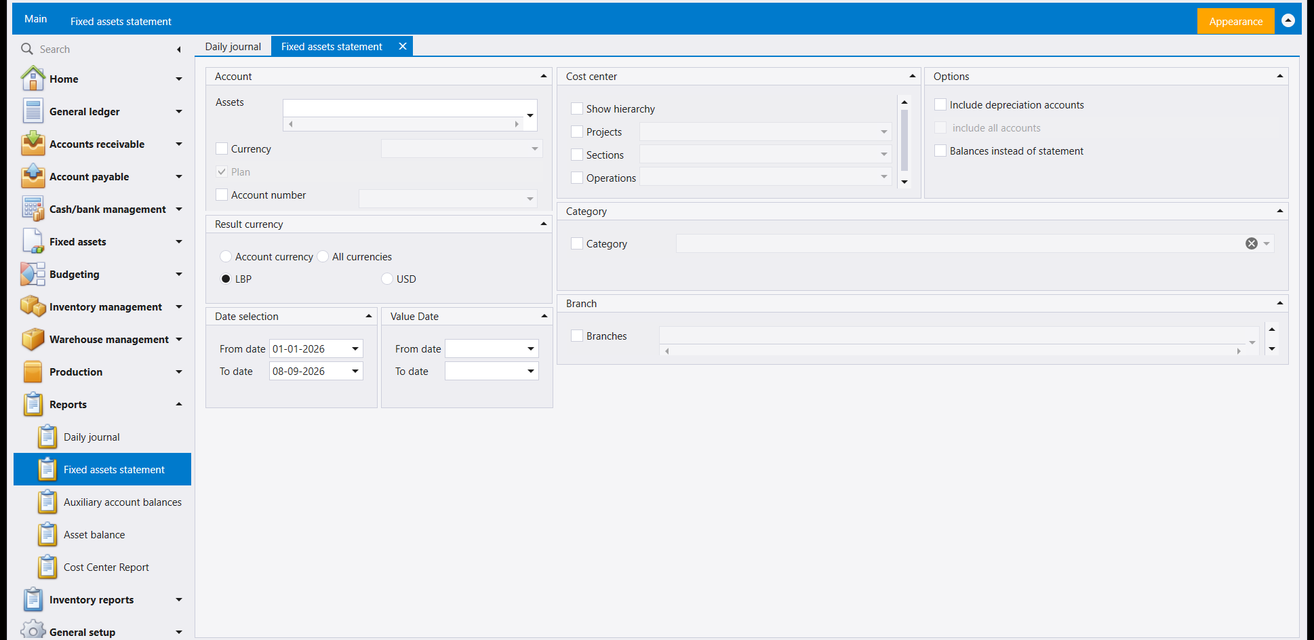Image resolution: width=1314 pixels, height=640 pixels.
Task: Click the Production icon
Action: (x=33, y=372)
